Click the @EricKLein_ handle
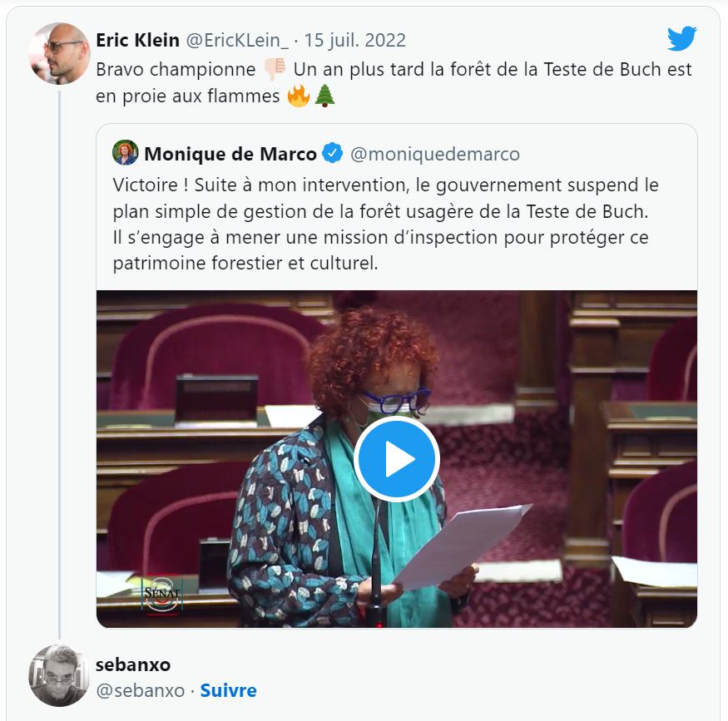Screen dimensions: 728x721 [237, 41]
